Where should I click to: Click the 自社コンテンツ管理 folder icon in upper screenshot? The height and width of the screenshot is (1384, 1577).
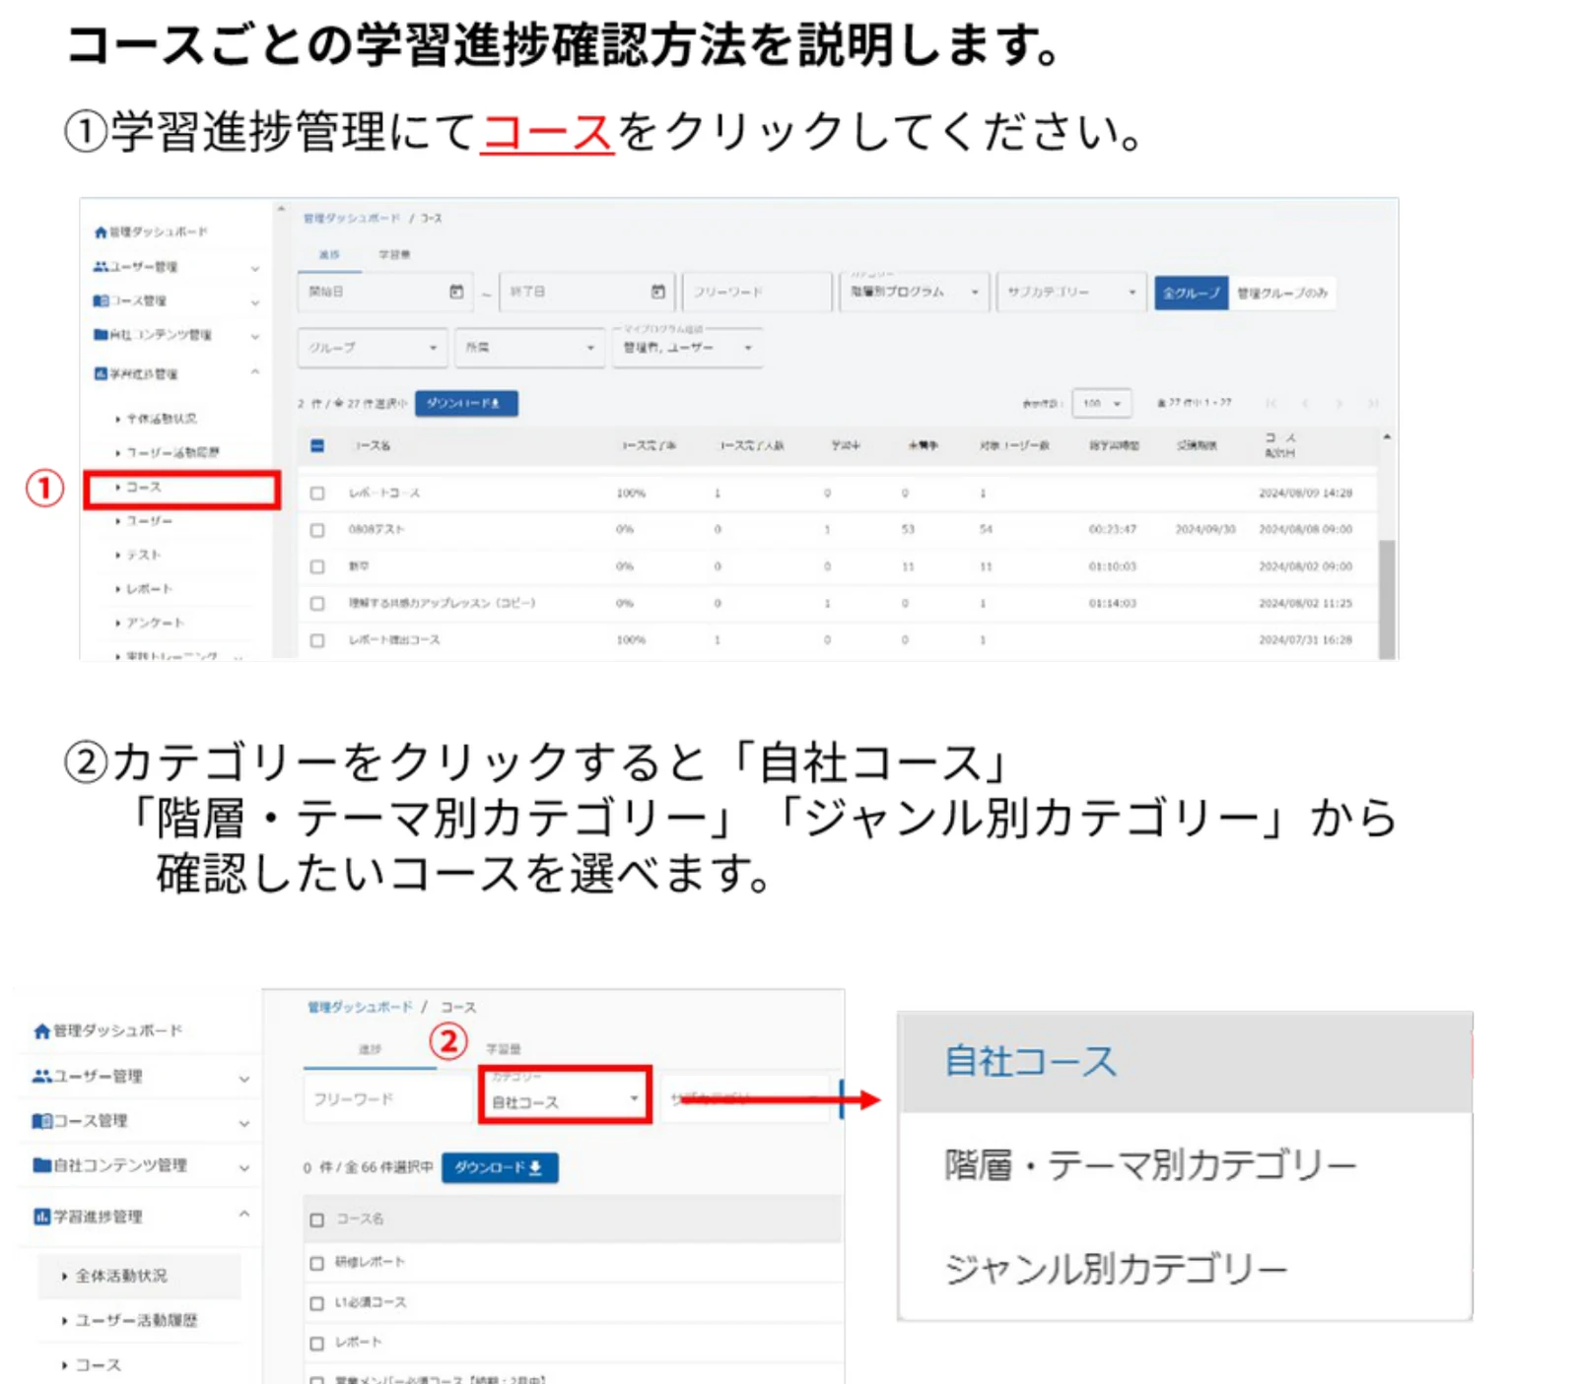point(101,335)
